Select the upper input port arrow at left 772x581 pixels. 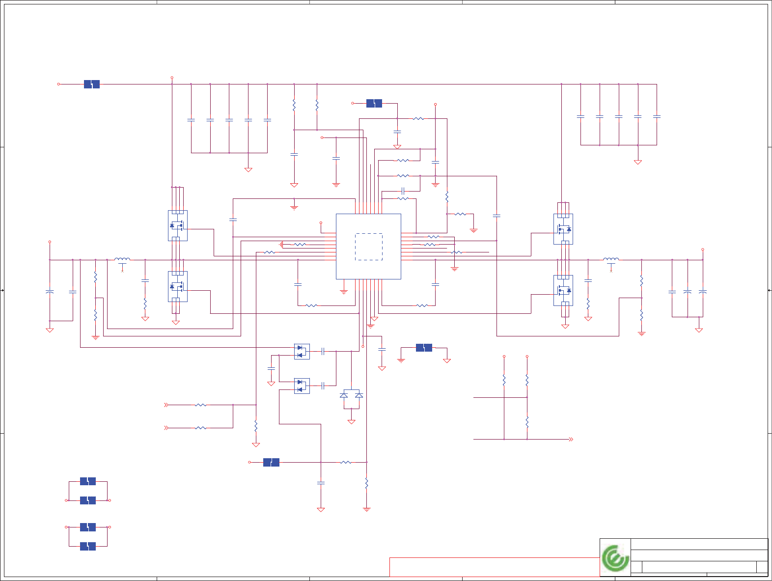click(166, 405)
